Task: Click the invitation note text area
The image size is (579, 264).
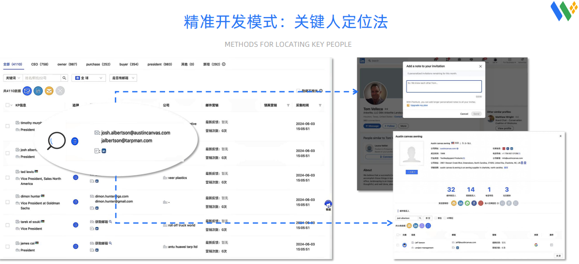Action: (443, 86)
